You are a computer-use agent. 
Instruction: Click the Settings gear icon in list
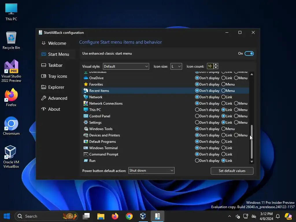(86, 122)
